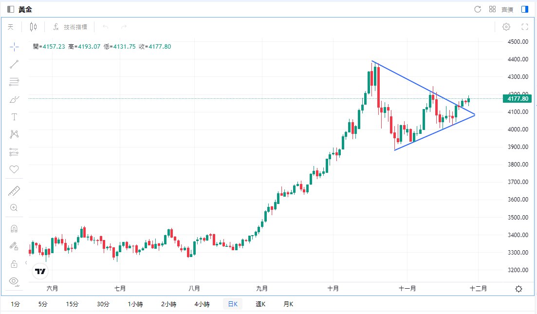Open the layout grid selector at top right
This screenshot has height=314, width=537.
(492, 9)
